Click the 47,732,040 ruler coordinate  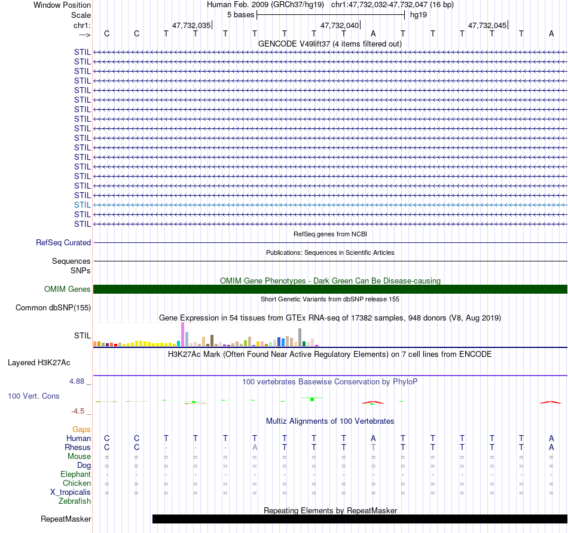(340, 25)
